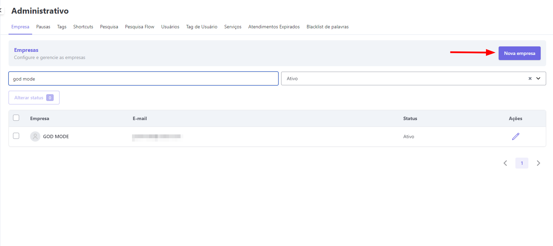Expand the Ativo status dropdown chevron

[538, 78]
